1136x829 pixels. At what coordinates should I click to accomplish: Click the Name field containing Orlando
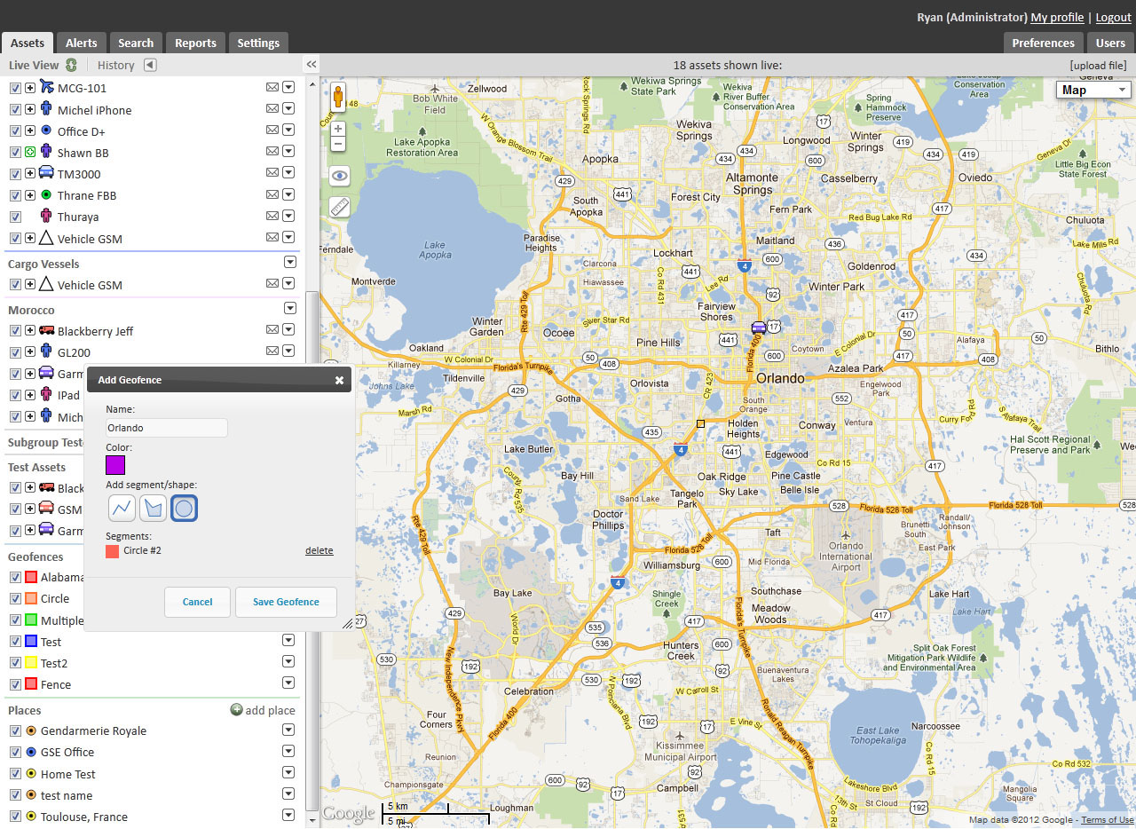165,427
